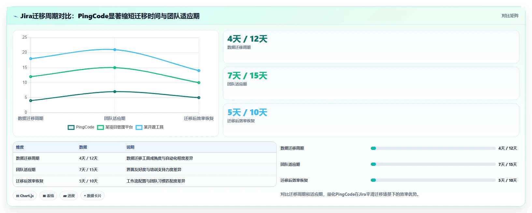Click table cell 迁移后效率恢复
The image size is (532, 213).
[x=30, y=181]
